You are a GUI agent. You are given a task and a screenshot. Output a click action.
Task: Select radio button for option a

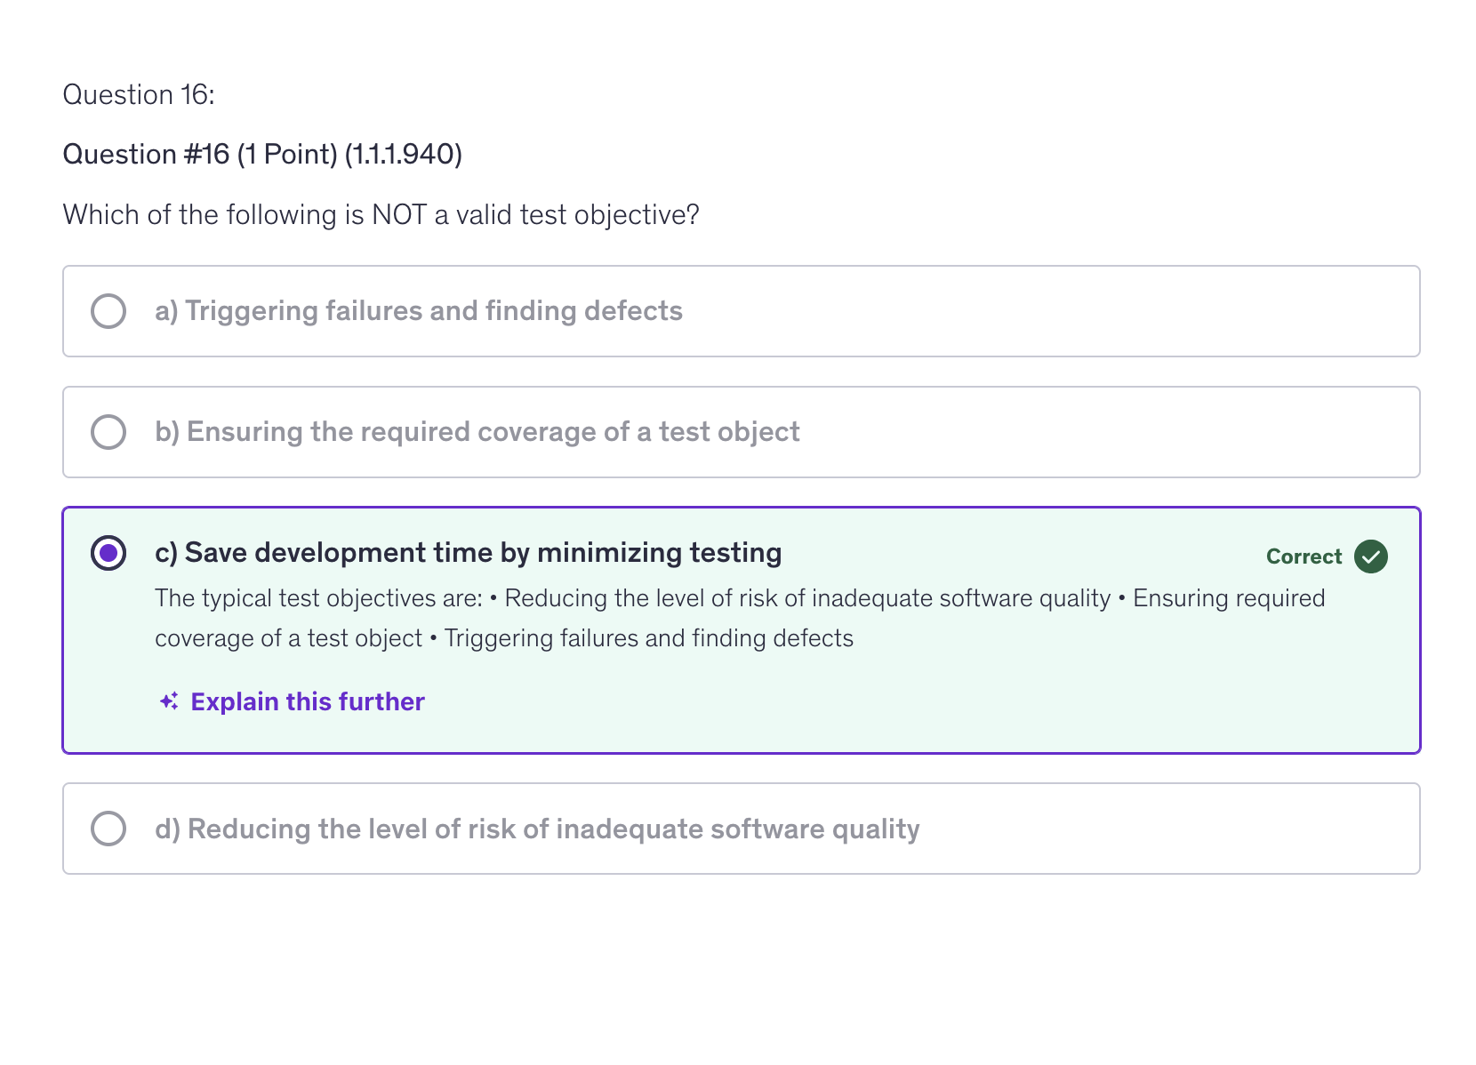point(108,311)
